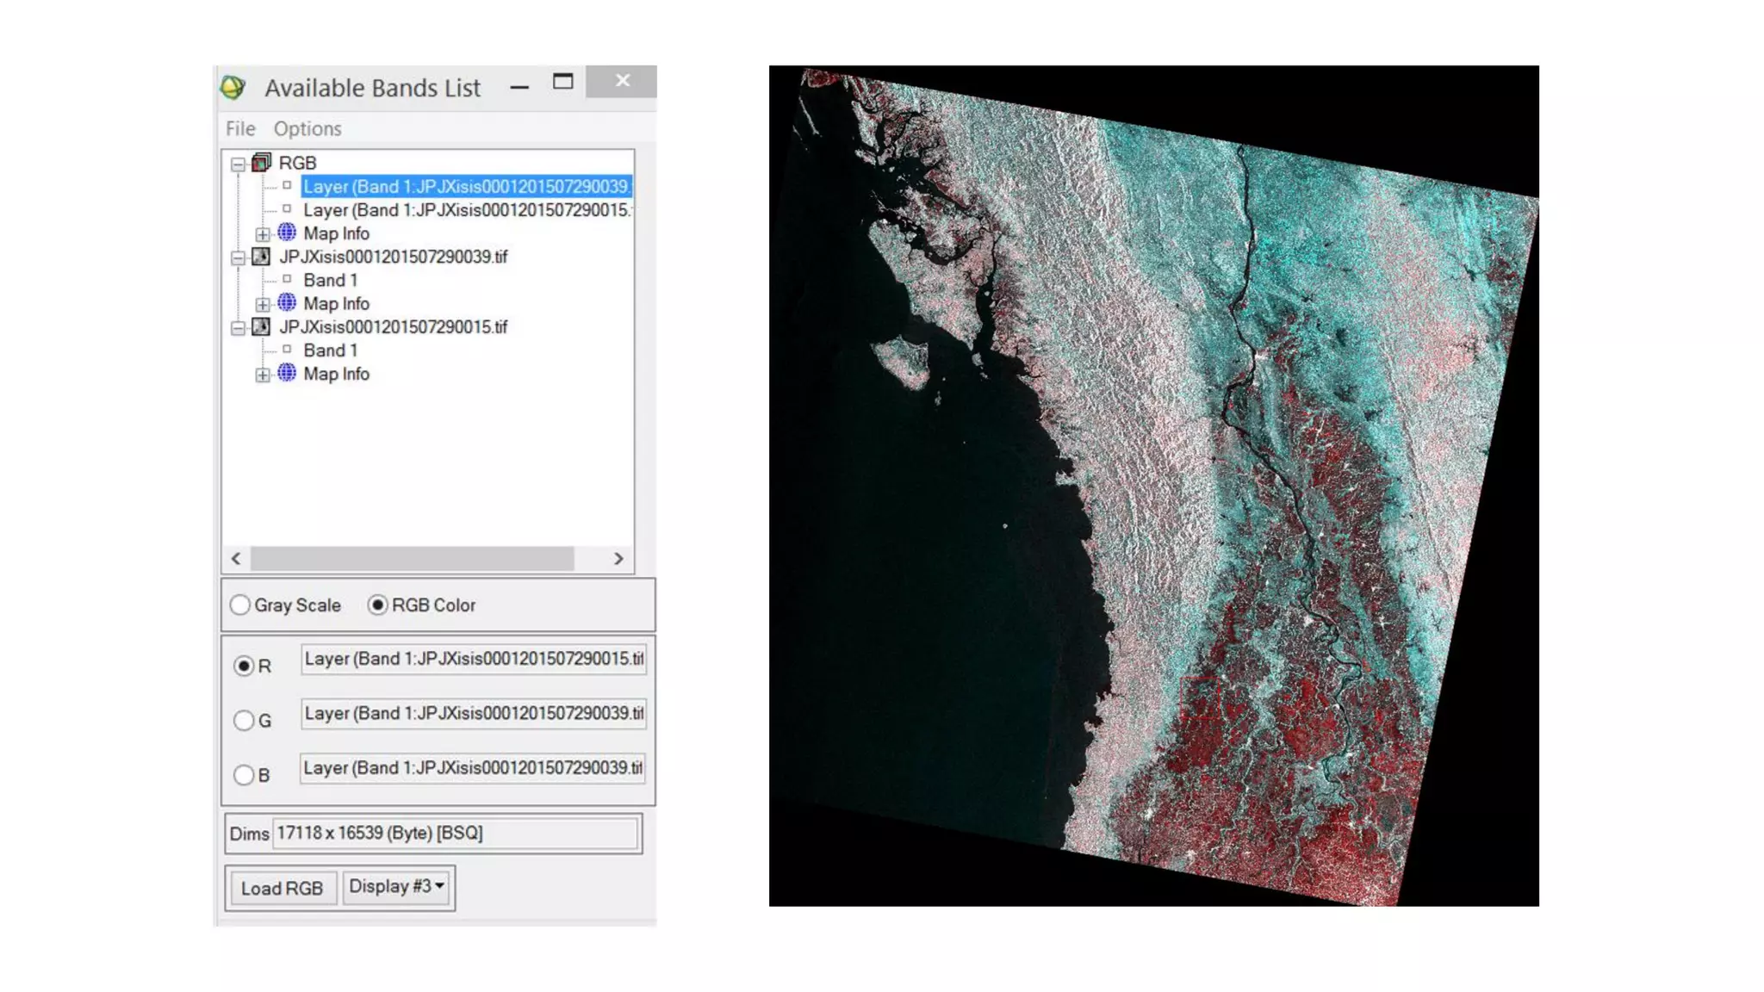The image size is (1764, 992).
Task: Click globe icon of Map Info under RGB
Action: pyautogui.click(x=287, y=232)
